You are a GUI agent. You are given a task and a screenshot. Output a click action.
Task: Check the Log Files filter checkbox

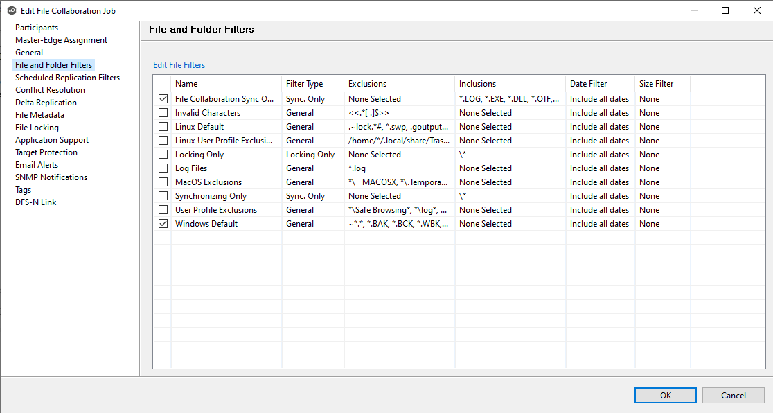pos(163,168)
